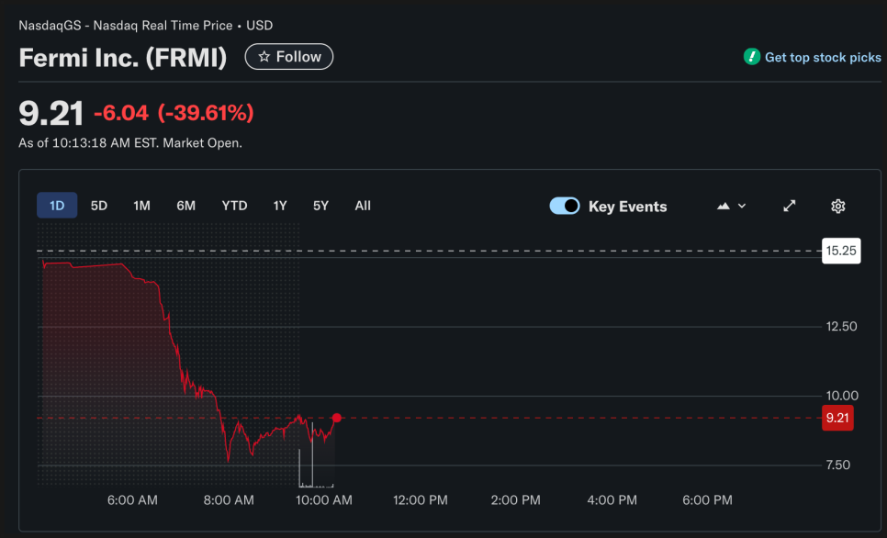The image size is (887, 538).
Task: Click the green top stock picks badge icon
Action: (x=752, y=57)
